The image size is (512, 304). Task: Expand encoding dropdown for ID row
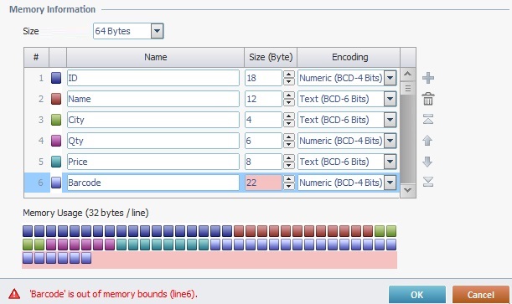pyautogui.click(x=390, y=78)
